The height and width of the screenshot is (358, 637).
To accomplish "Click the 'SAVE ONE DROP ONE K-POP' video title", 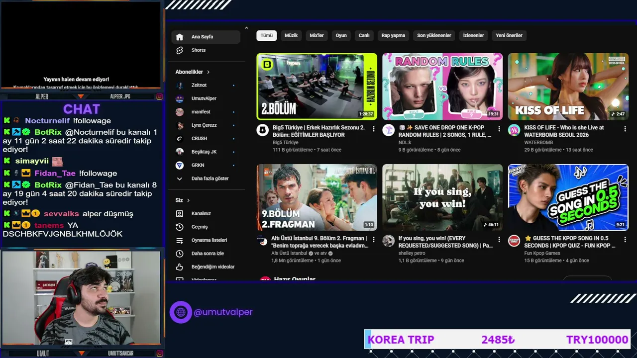I will (x=445, y=131).
